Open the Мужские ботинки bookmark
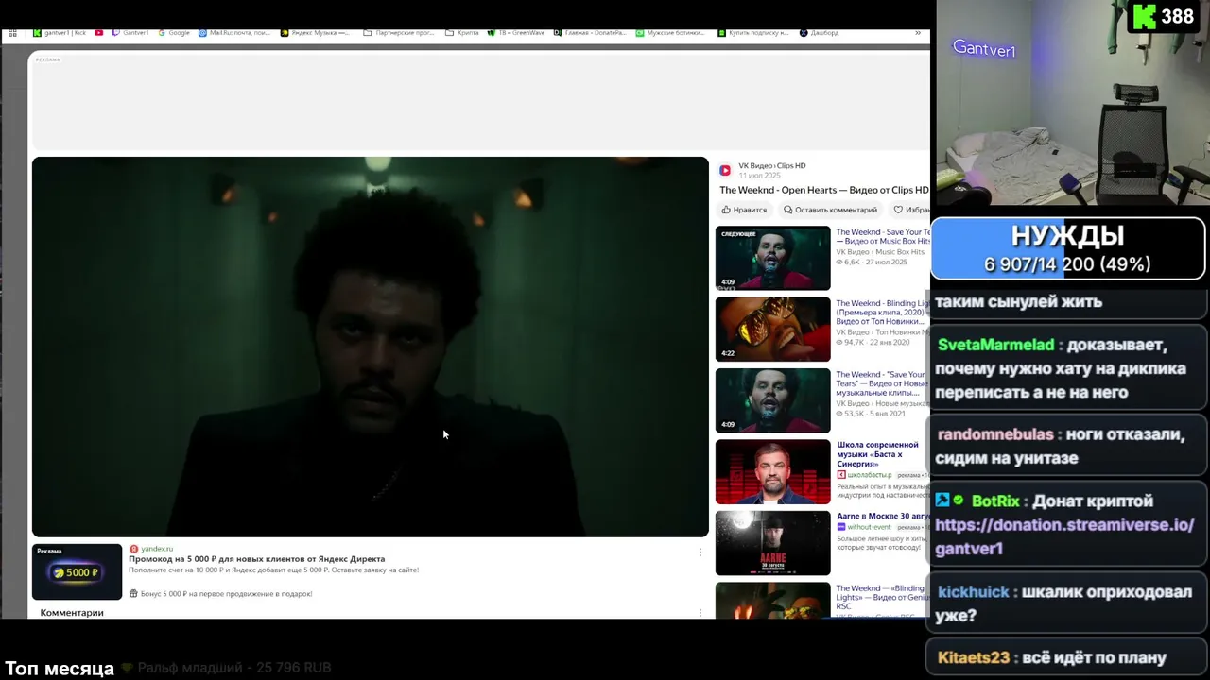Image resolution: width=1210 pixels, height=680 pixels. pos(670,33)
